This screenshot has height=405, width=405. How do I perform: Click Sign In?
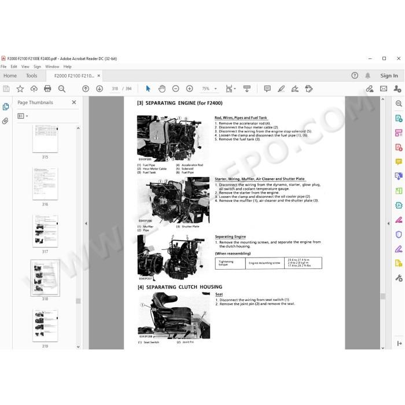pos(389,75)
